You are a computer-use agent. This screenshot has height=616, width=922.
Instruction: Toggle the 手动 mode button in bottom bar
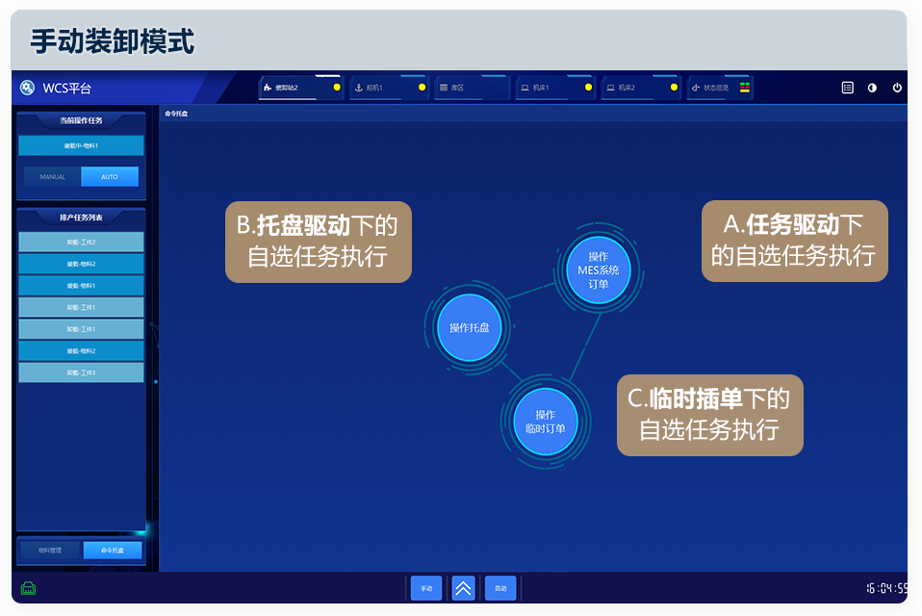click(425, 588)
